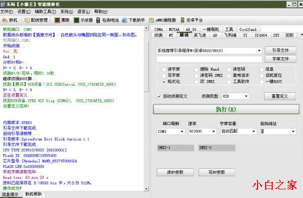Choose the 工具软件 radio option
The height and width of the screenshot is (198, 303).
coord(229,82)
